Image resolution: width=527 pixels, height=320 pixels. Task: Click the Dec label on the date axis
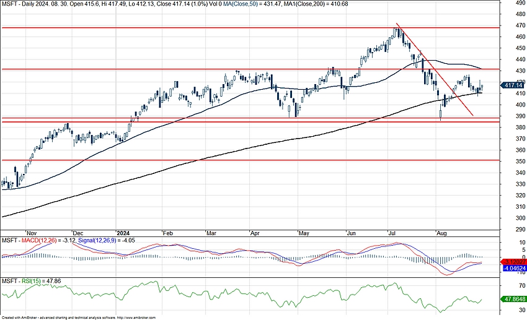coord(78,233)
